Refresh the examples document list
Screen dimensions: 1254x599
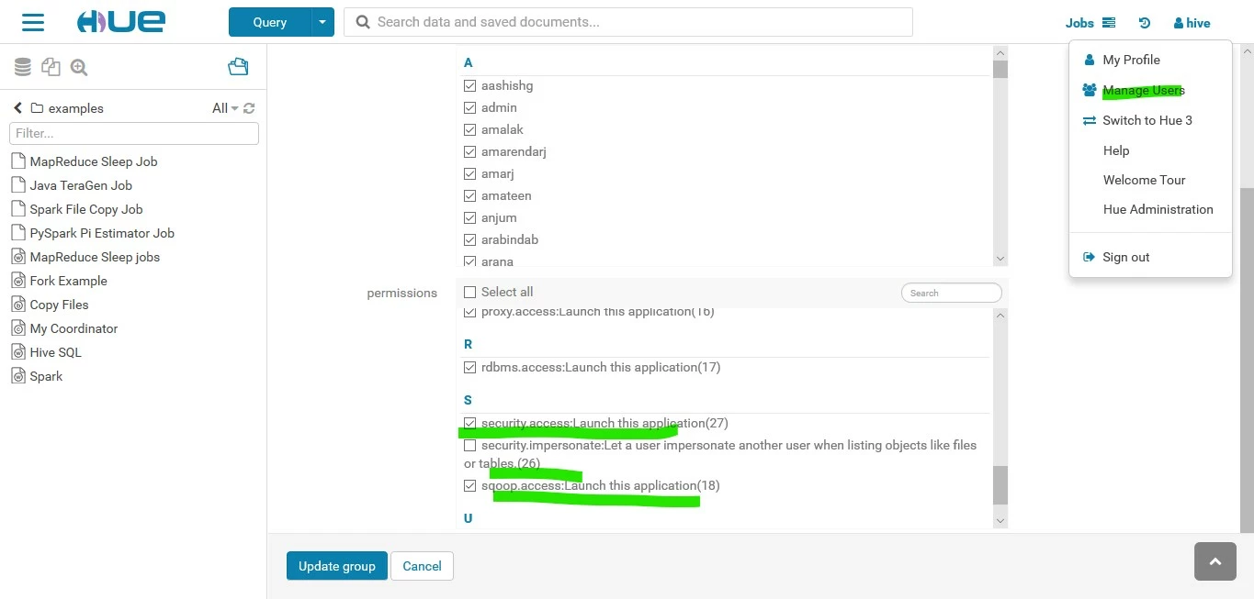[x=249, y=108]
